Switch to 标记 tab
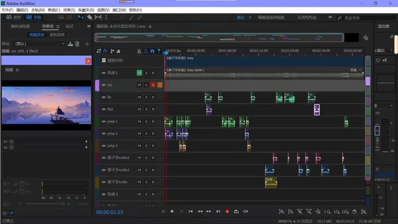 pyautogui.click(x=69, y=26)
